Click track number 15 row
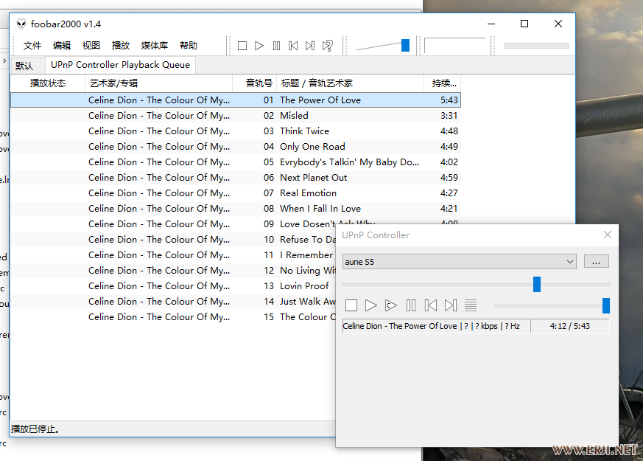Image resolution: width=643 pixels, height=461 pixels. (x=173, y=317)
